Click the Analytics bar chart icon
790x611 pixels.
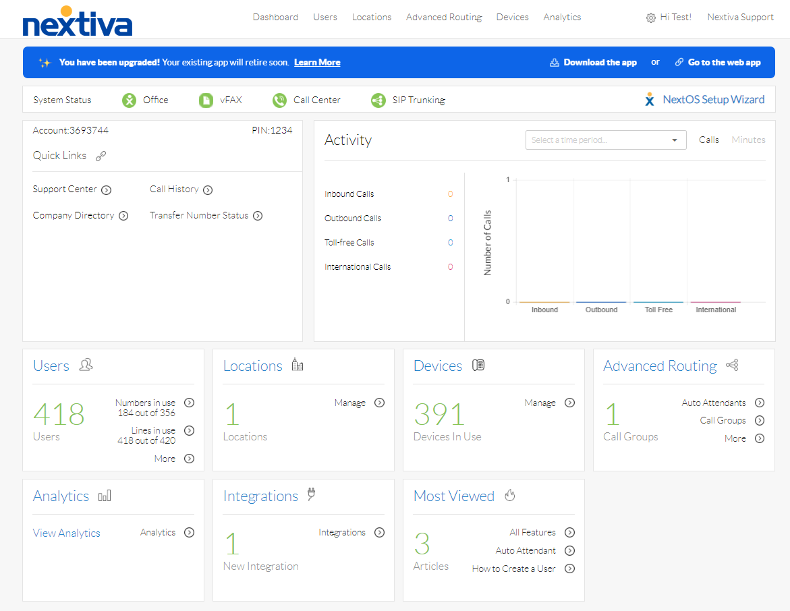coord(105,496)
